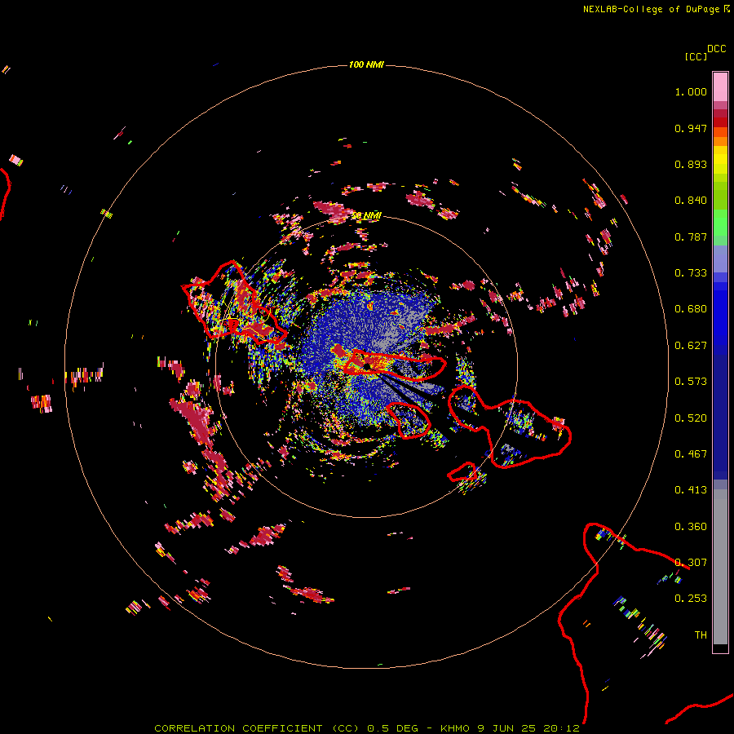Select the 0.787 scale value
Image resolution: width=734 pixels, height=734 pixels.
point(691,237)
